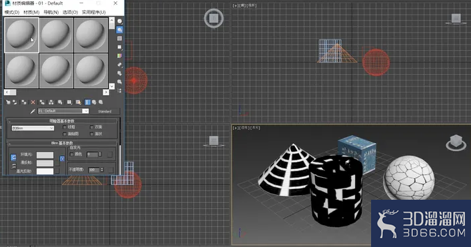Toggle checkered Background icon for sample slots
Screen dimensions: 471x247
coord(119,39)
